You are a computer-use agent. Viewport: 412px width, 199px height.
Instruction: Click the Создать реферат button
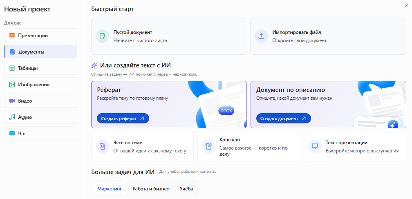[x=123, y=119]
